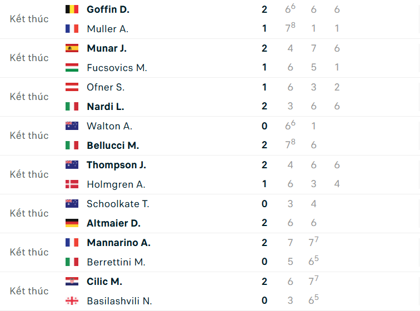Viewport: 420px width, 311px height.
Task: Click the Croatia flag beside Cilic M.
Action: tap(72, 282)
